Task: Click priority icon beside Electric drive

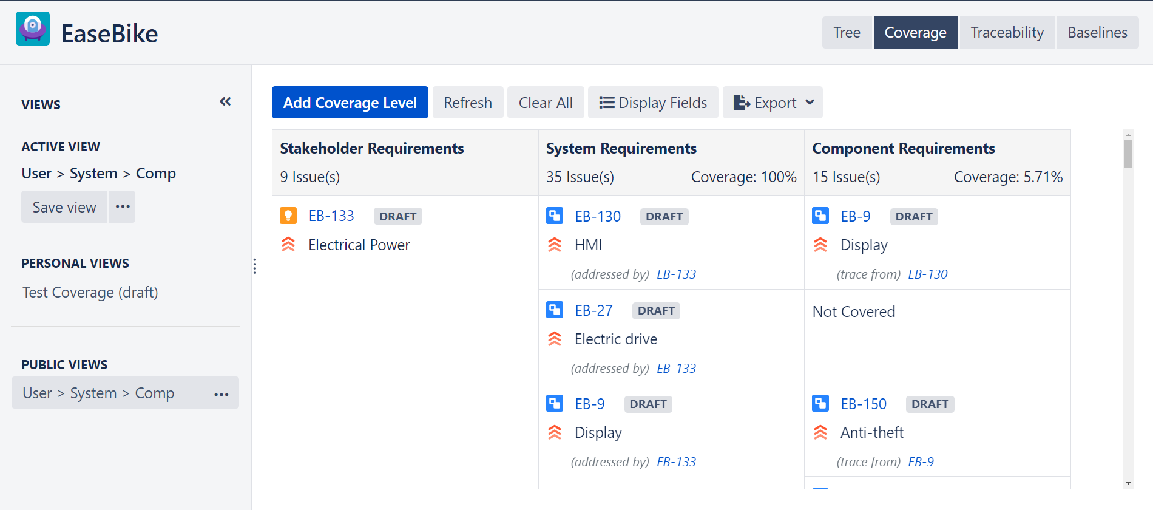Action: pos(555,338)
